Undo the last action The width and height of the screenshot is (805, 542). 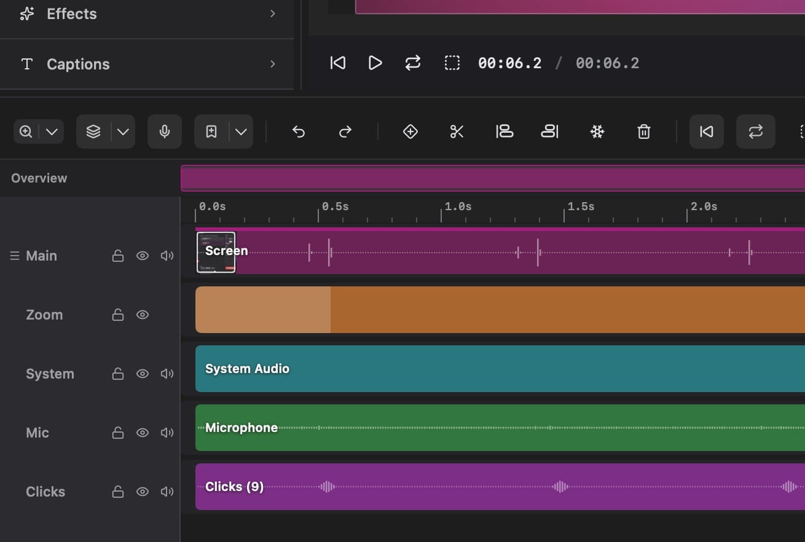click(x=299, y=132)
